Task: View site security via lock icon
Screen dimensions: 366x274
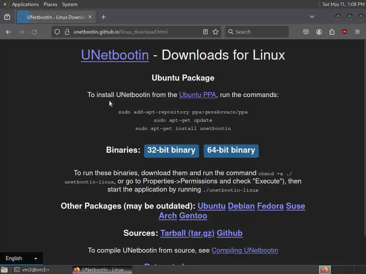Action: pyautogui.click(x=67, y=32)
